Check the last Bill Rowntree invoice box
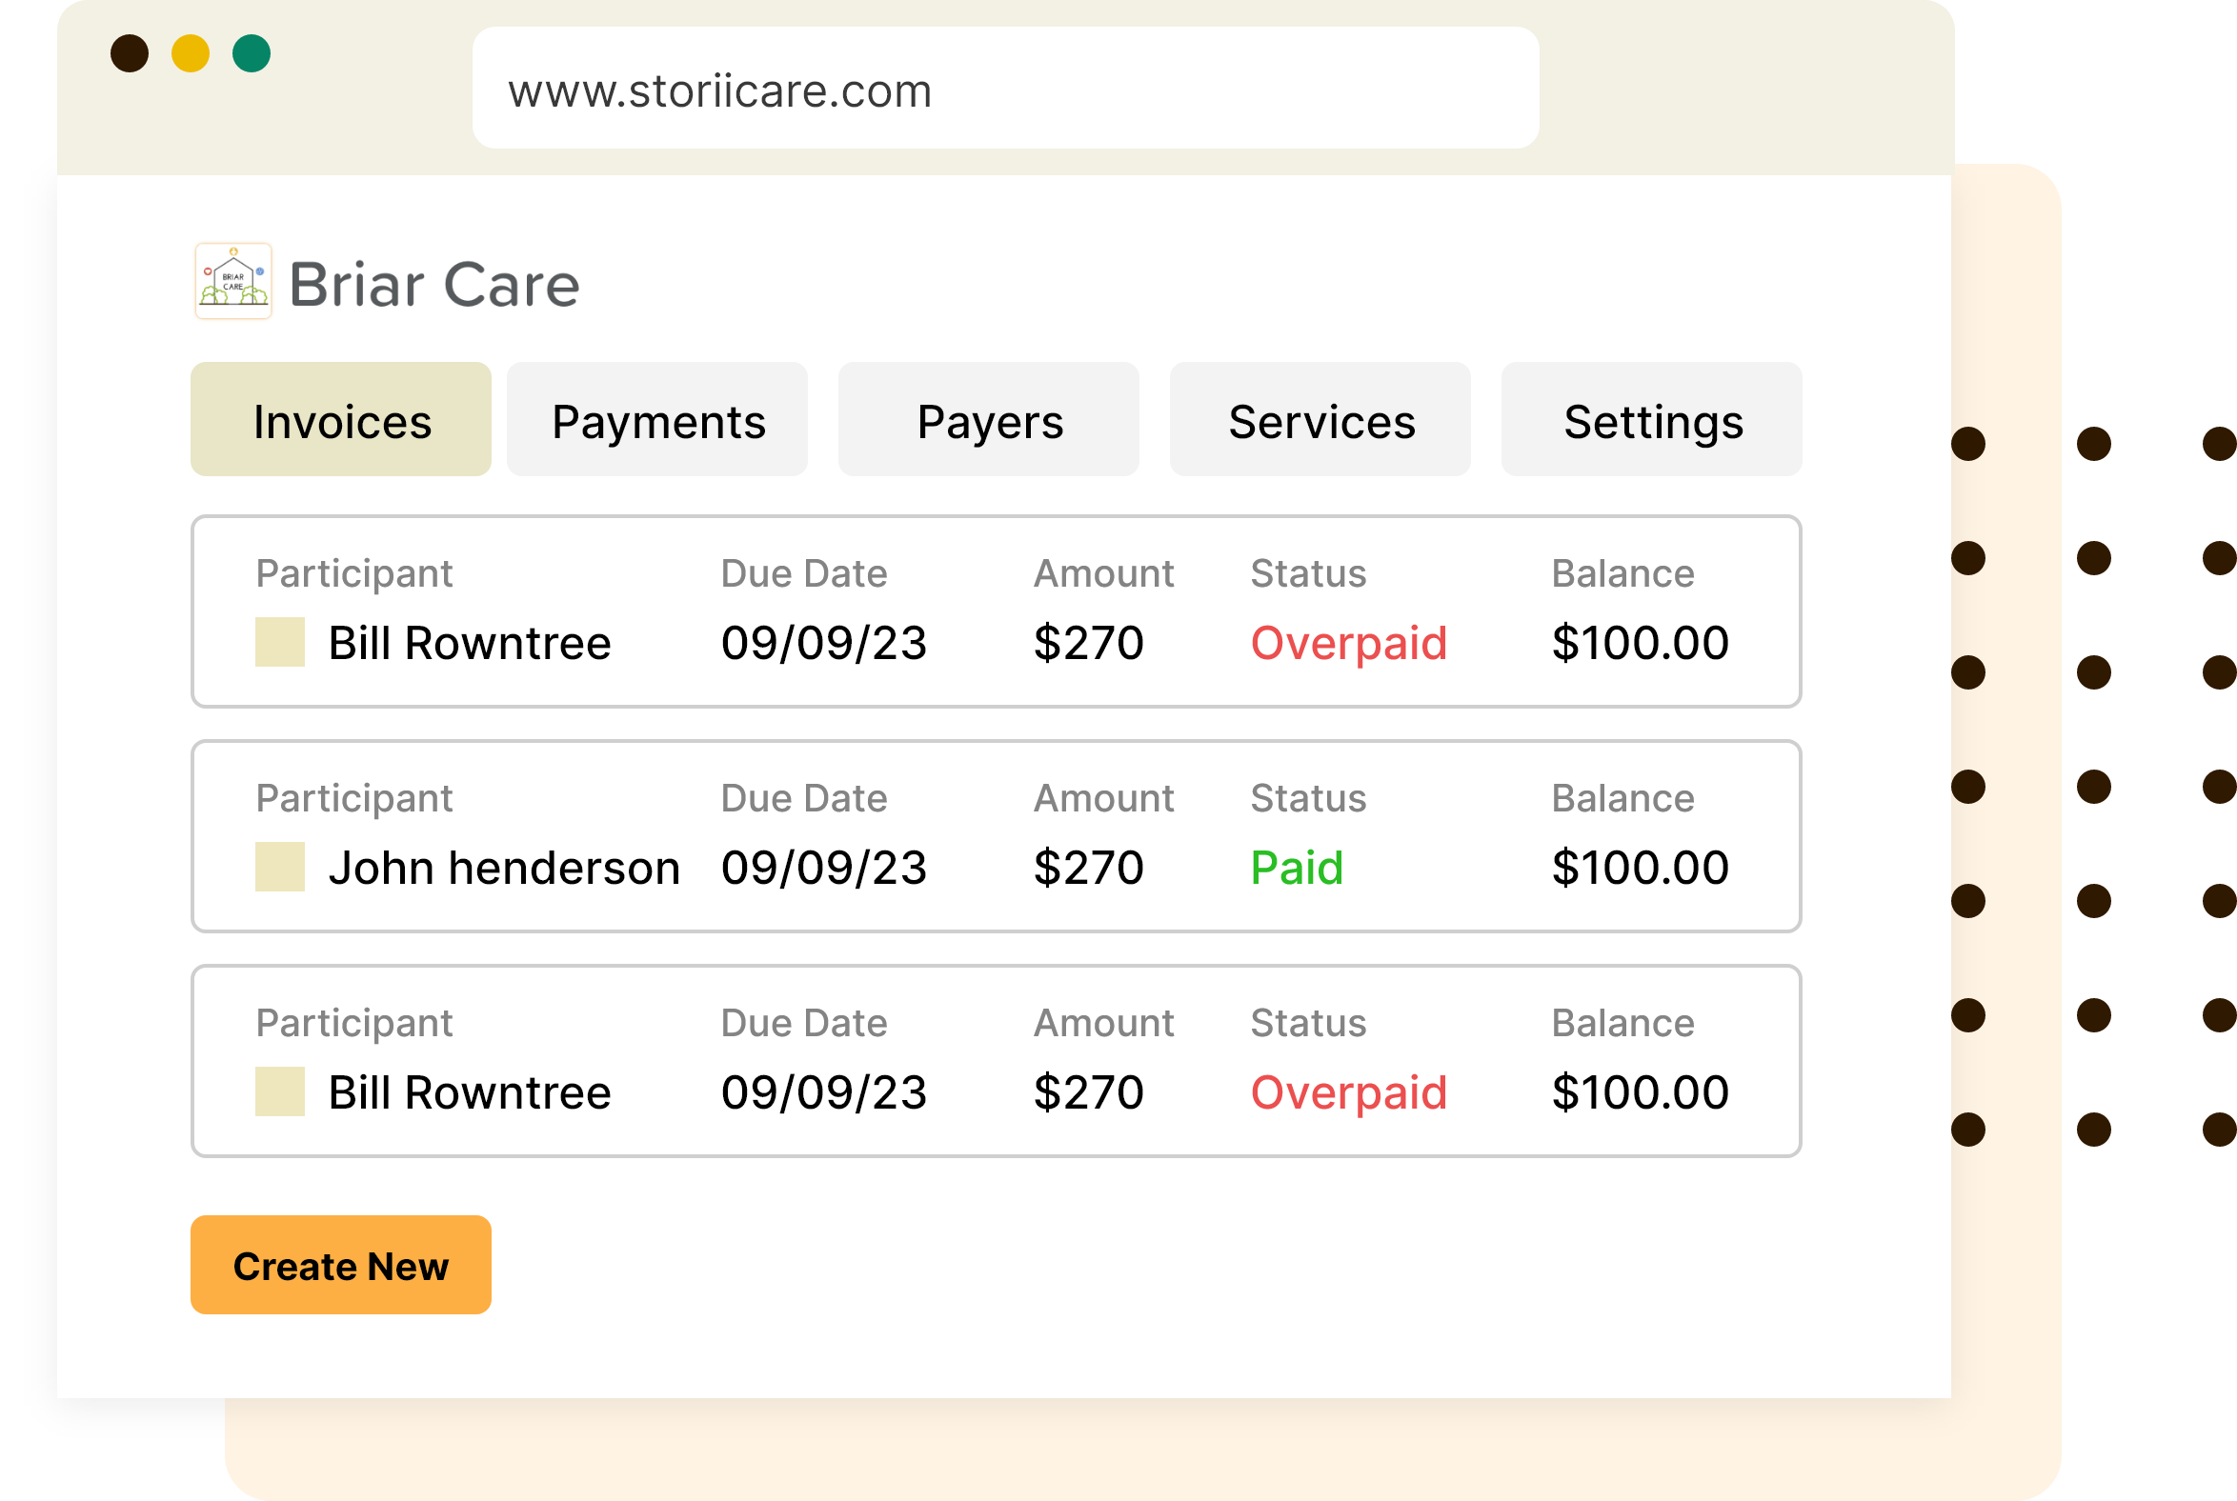 [280, 1091]
